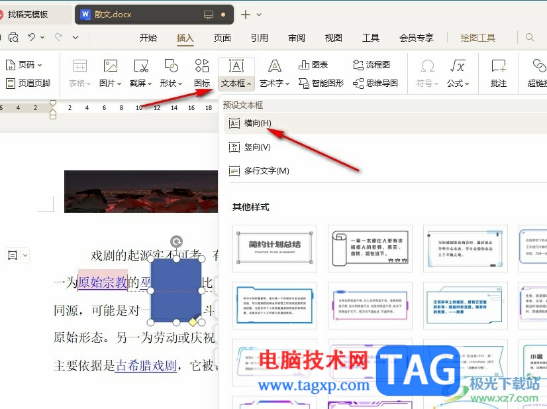Click the 截屏 screenshot icon
Screen dimensions: 547x409
click(x=141, y=66)
